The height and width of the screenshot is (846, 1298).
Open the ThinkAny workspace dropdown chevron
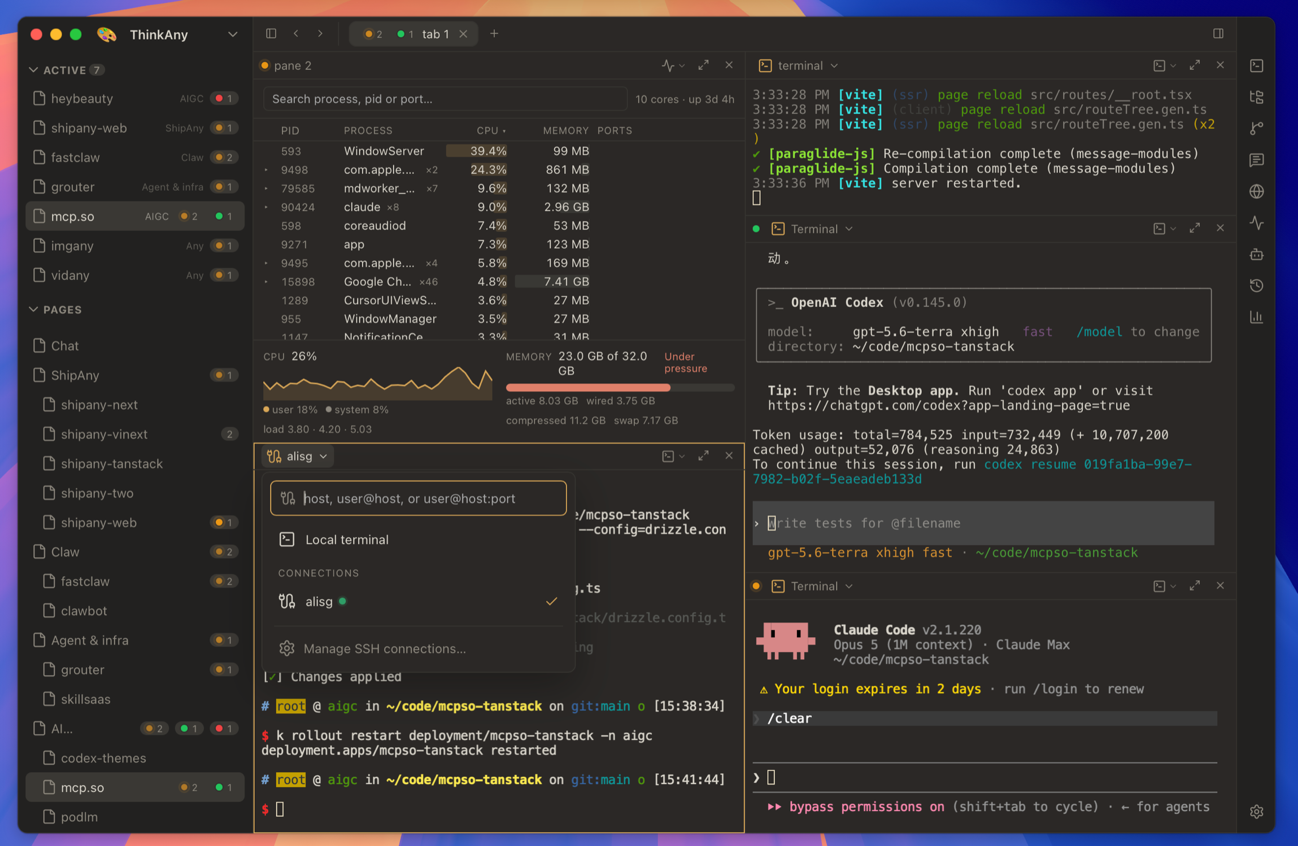[233, 34]
